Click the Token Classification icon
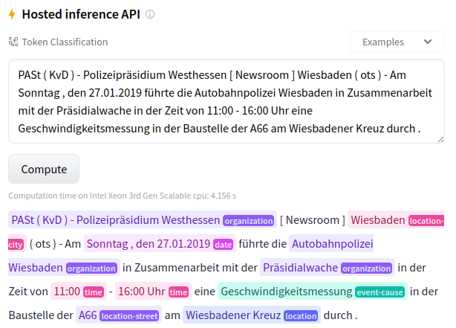 click(13, 42)
